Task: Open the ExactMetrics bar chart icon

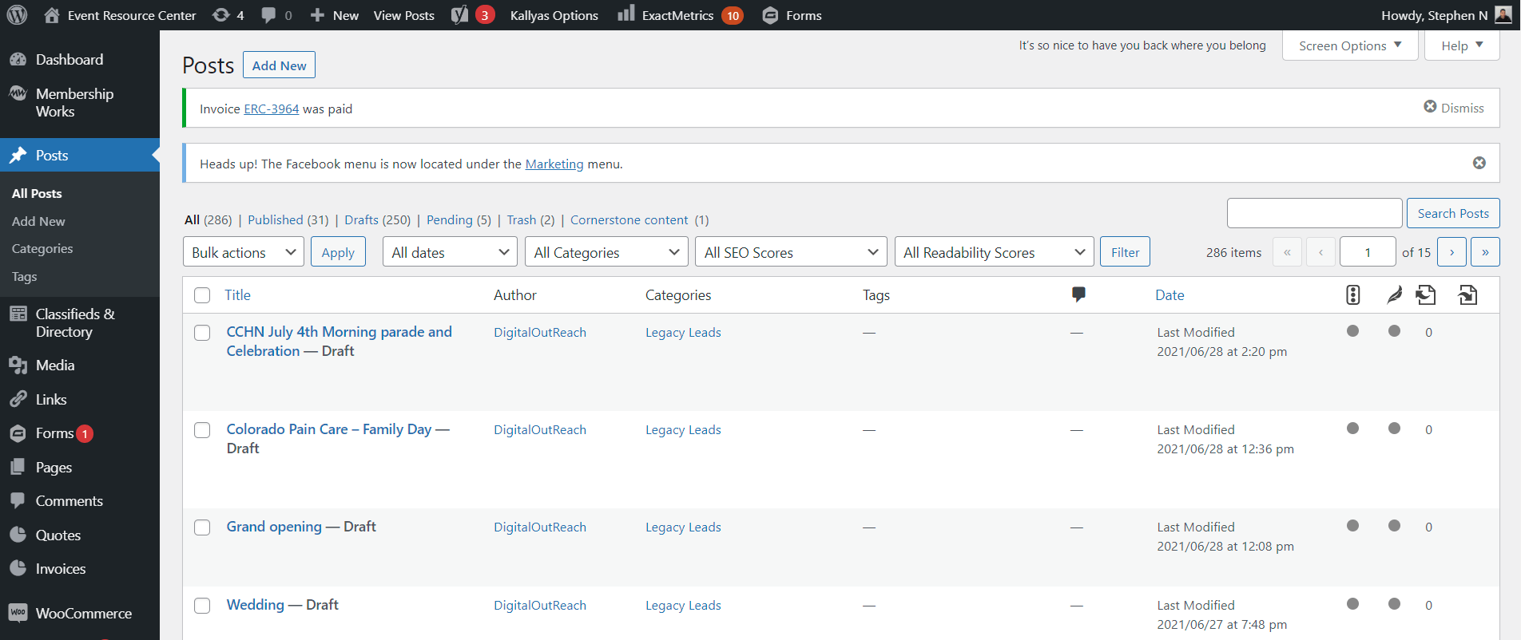Action: click(x=626, y=14)
